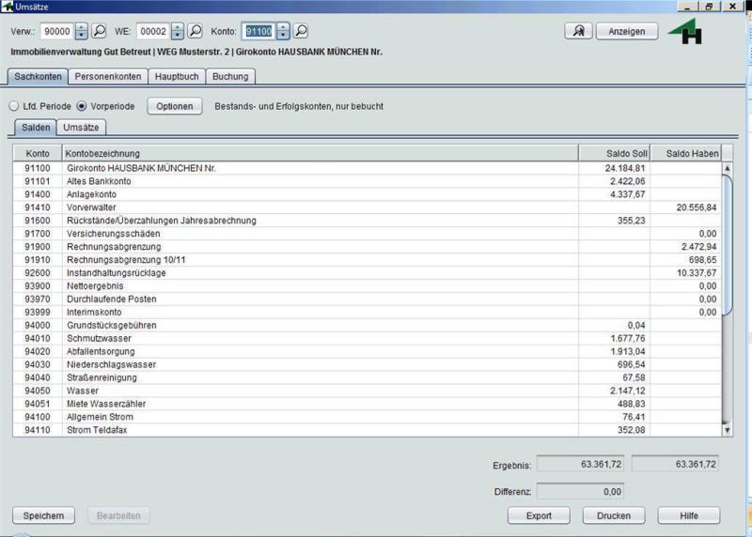Select row Rückstände/Überzahlungen Jahresabrechnung
Image resolution: width=752 pixels, height=537 pixels.
coord(367,221)
